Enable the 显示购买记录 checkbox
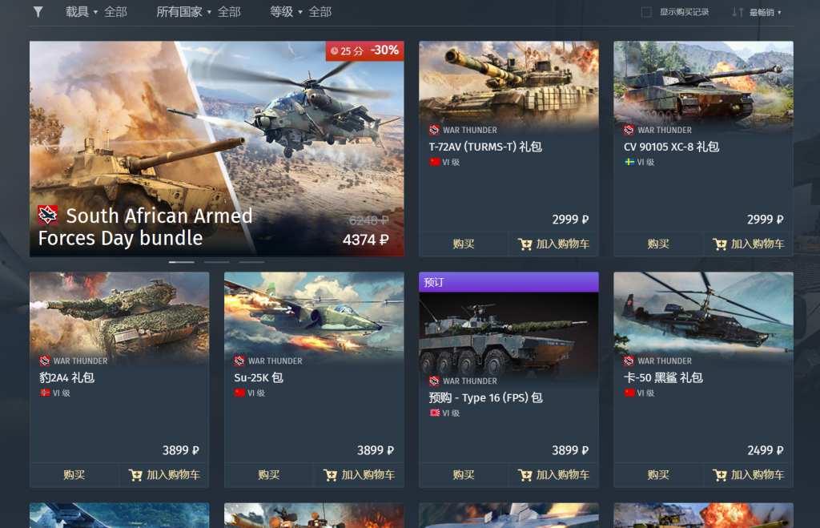 (646, 12)
